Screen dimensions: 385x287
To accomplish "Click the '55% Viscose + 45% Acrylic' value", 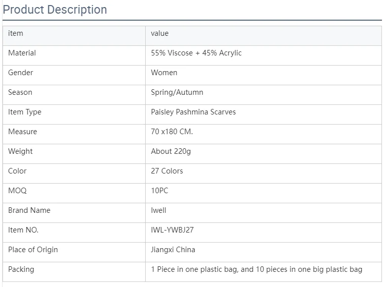I will pos(196,53).
